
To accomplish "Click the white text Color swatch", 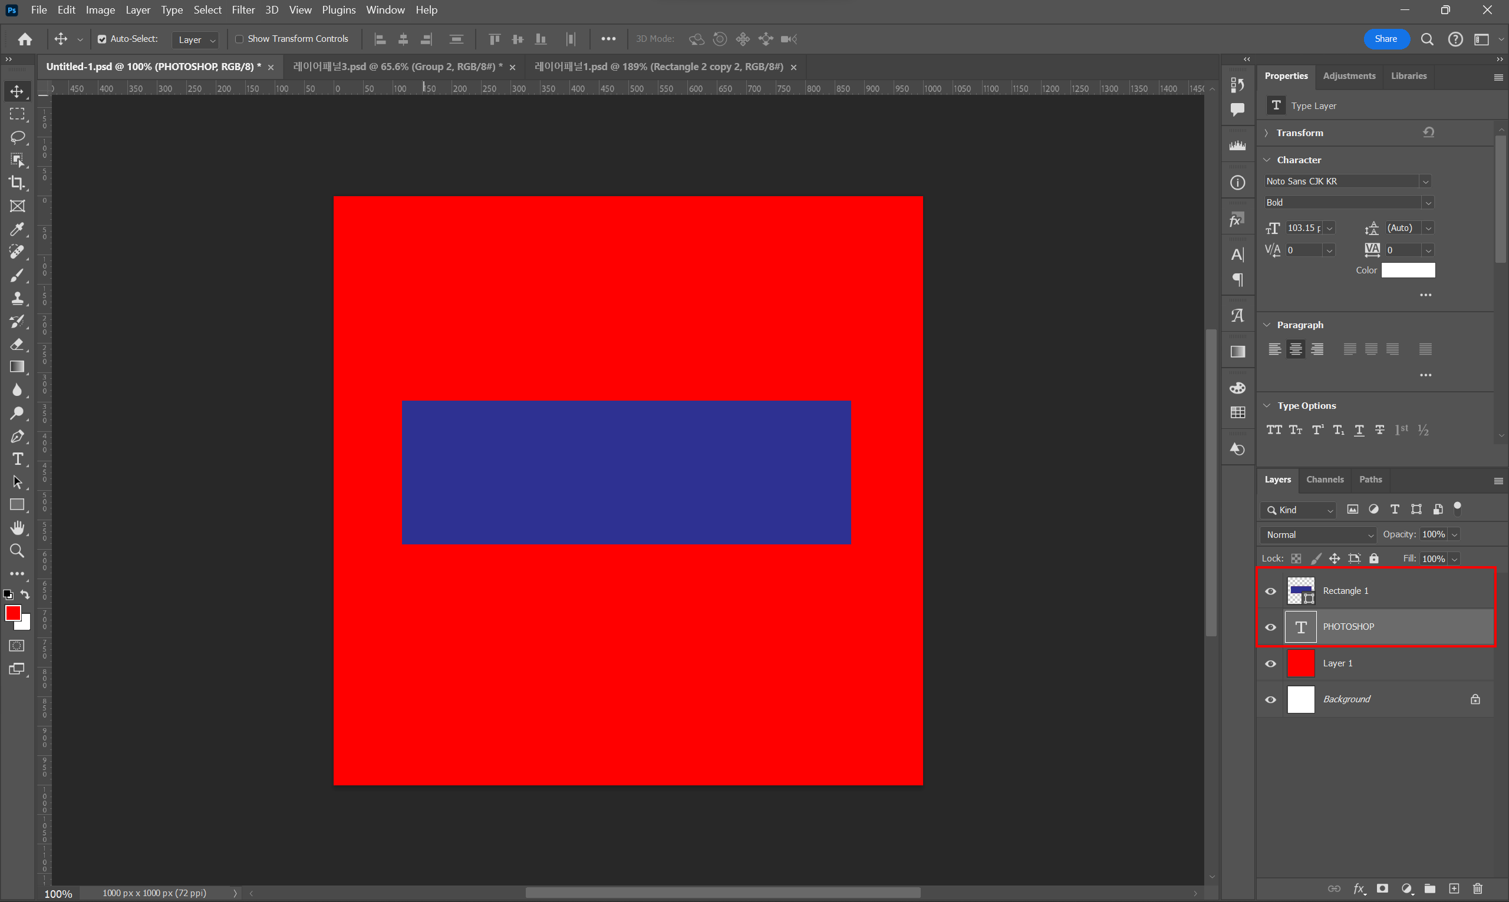I will click(1408, 270).
